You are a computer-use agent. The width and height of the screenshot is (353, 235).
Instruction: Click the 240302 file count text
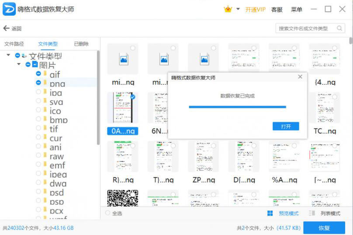point(16,228)
